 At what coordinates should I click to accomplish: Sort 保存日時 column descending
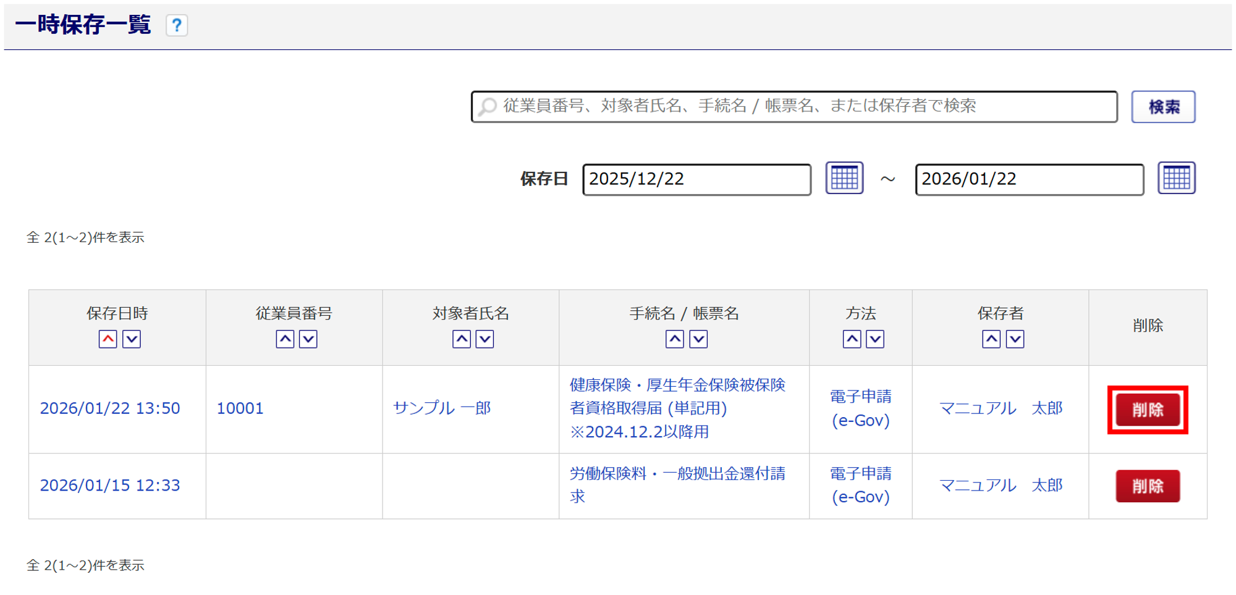click(x=132, y=339)
